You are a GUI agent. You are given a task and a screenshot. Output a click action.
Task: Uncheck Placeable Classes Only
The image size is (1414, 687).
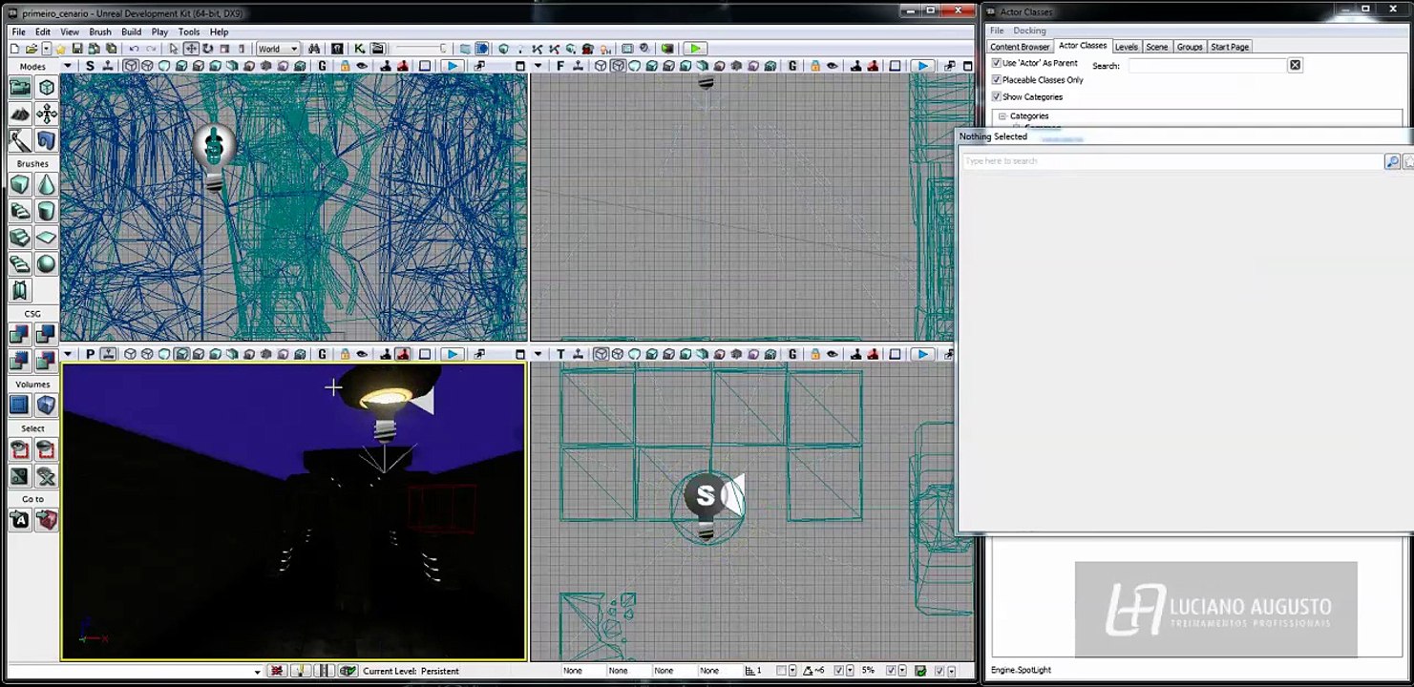coord(997,80)
